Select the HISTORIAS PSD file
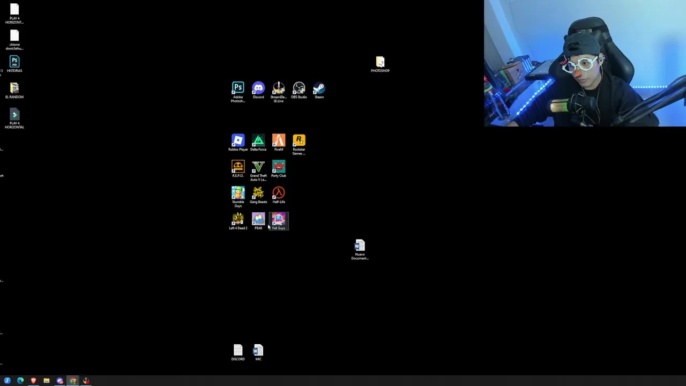Viewport: 686px width, 386px height. tap(14, 64)
